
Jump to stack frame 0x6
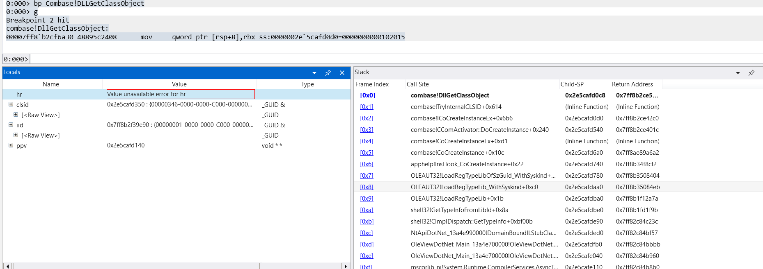tap(367, 164)
